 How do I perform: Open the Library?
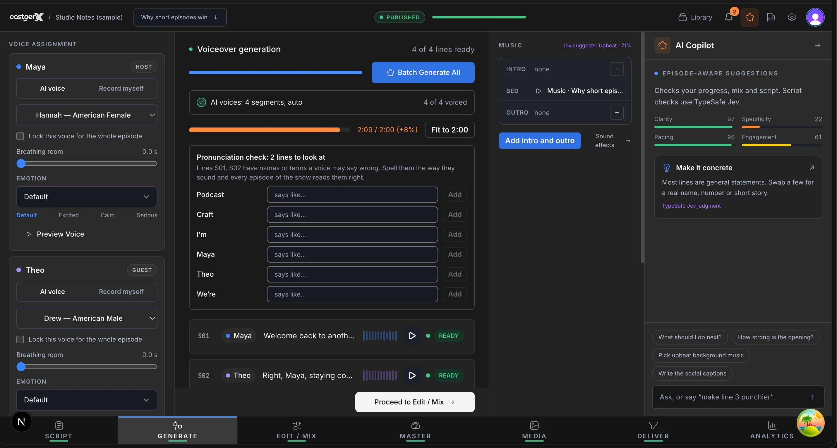pos(695,17)
